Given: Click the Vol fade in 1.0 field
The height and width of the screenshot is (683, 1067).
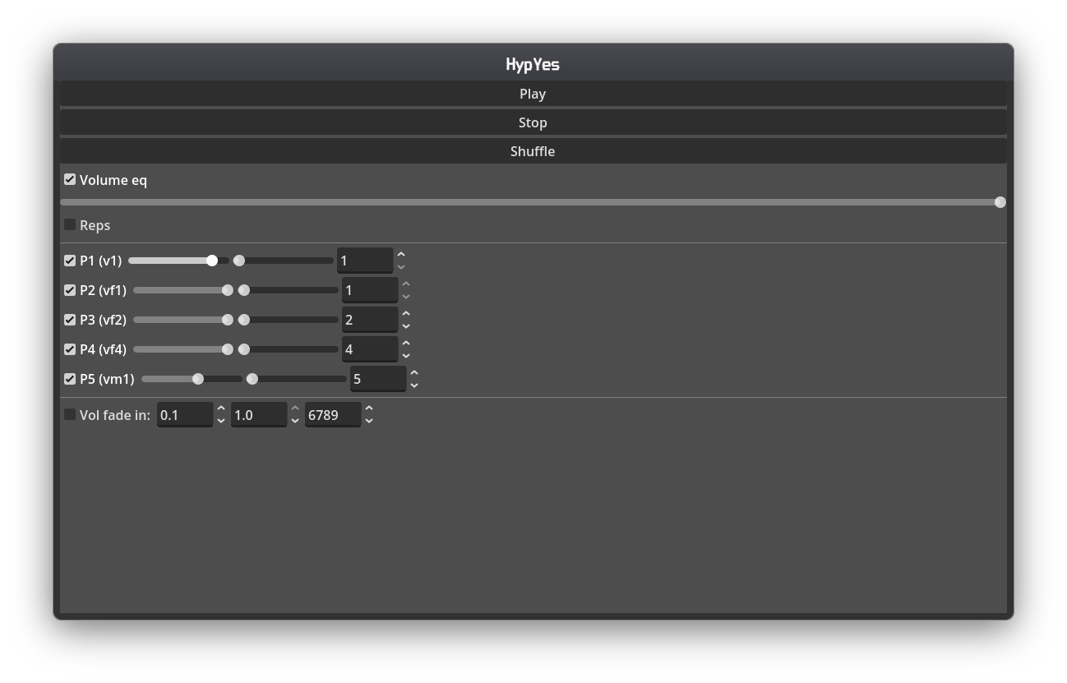Looking at the screenshot, I should (x=259, y=415).
